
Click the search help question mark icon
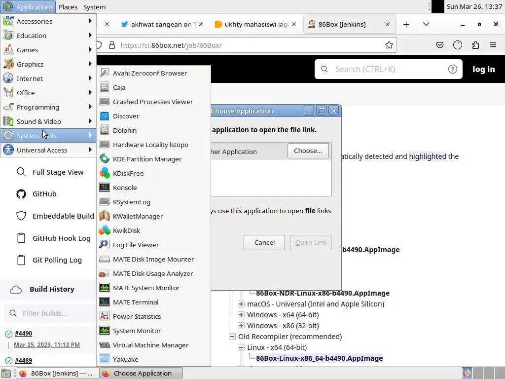click(x=453, y=69)
